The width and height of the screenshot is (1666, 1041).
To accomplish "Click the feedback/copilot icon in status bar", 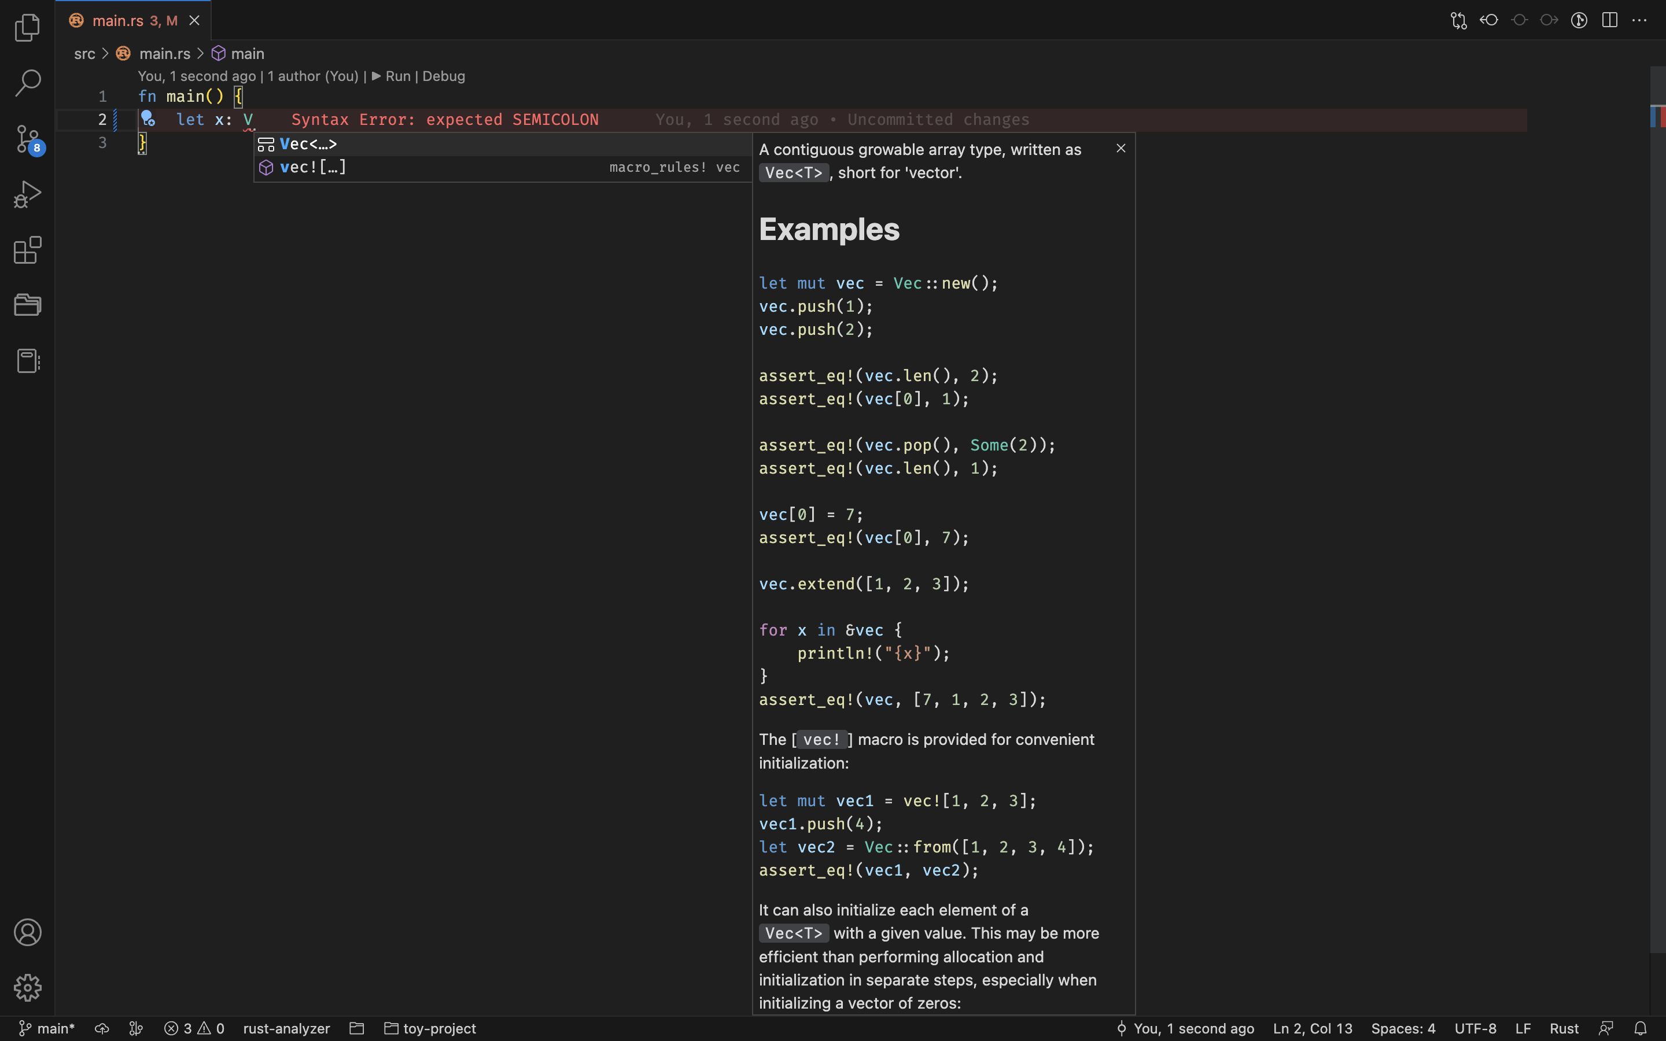I will pos(1606,1029).
